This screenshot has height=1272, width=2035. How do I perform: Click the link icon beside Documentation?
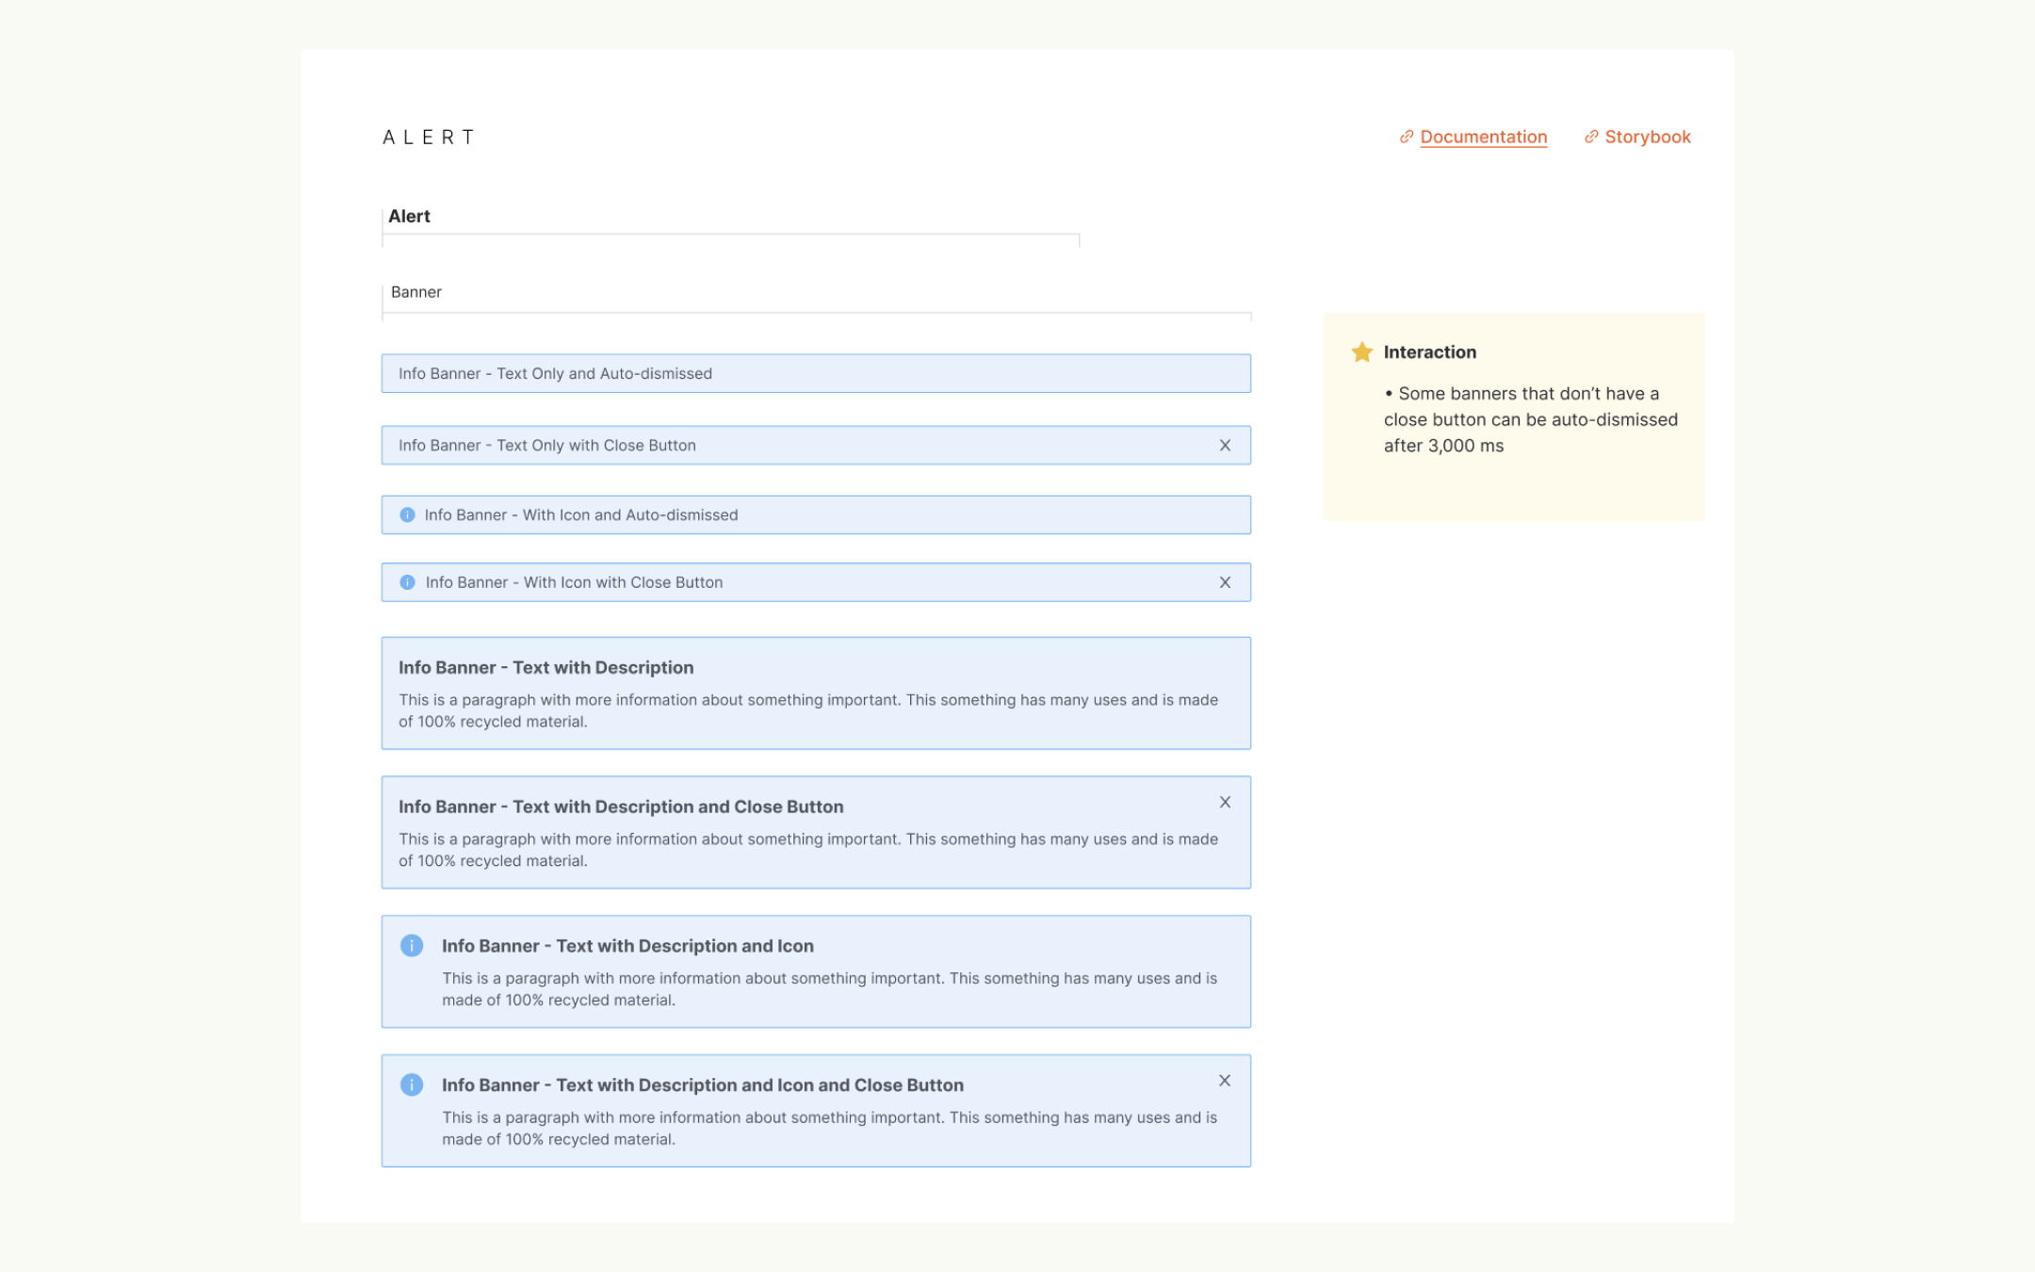pyautogui.click(x=1406, y=137)
